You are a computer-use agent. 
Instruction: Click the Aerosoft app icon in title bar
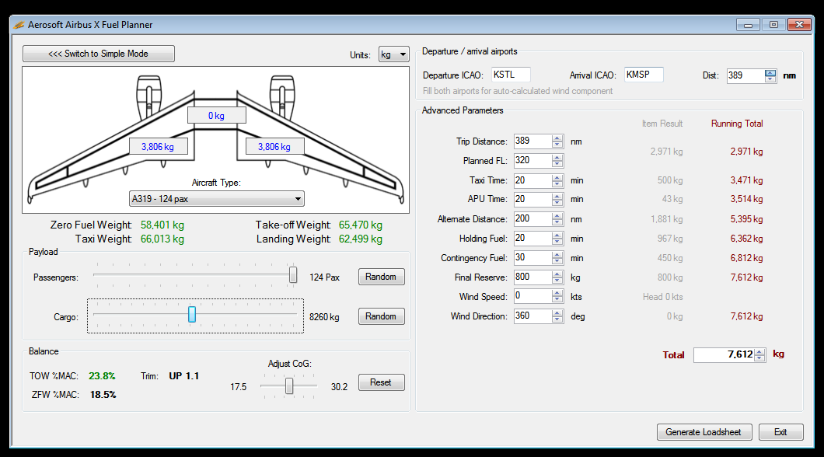[19, 25]
